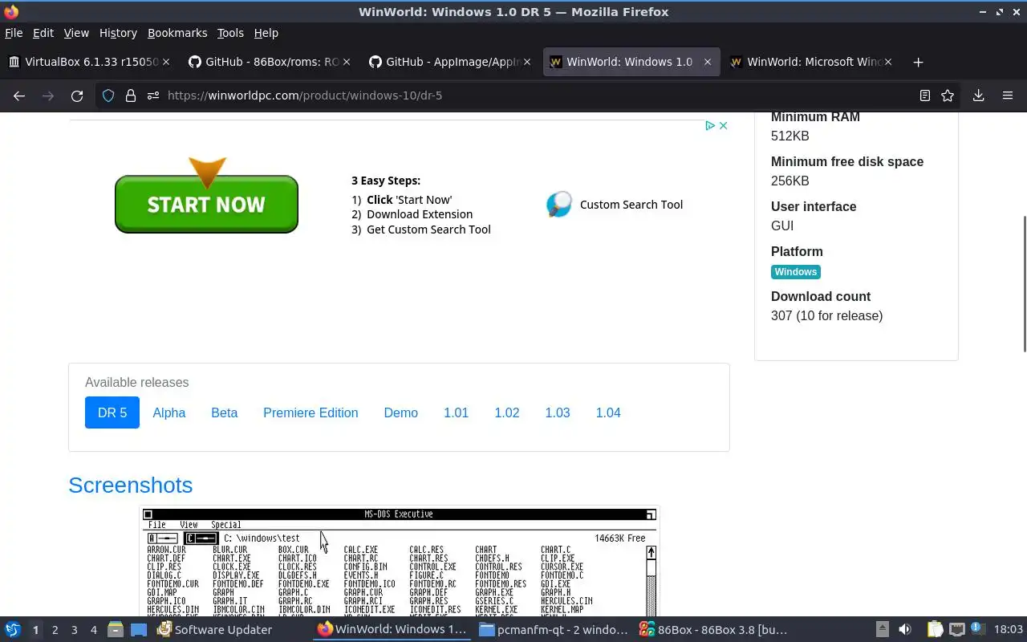Screen dimensions: 1027x642
Task: Click the clock showing 18:03
Action: (1009, 630)
